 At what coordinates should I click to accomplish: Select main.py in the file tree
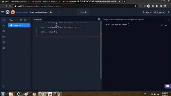[x=19, y=25]
